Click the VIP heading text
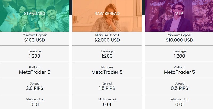 pyautogui.click(x=179, y=13)
